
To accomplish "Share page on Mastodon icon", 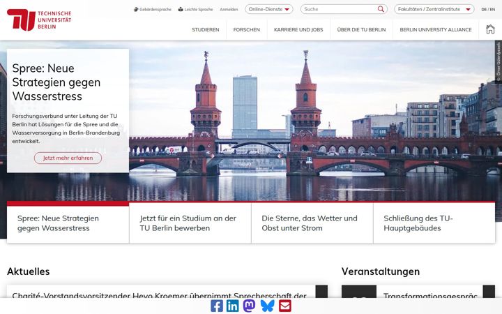I will [249, 306].
